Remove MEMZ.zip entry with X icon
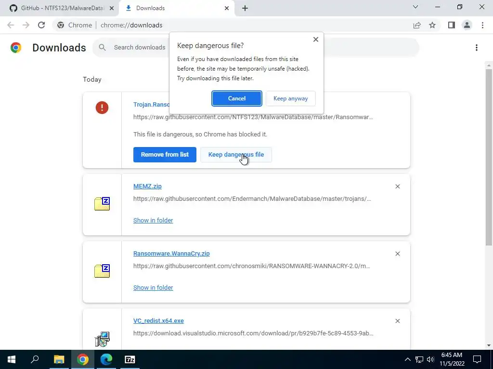This screenshot has height=369, width=493. (x=397, y=186)
